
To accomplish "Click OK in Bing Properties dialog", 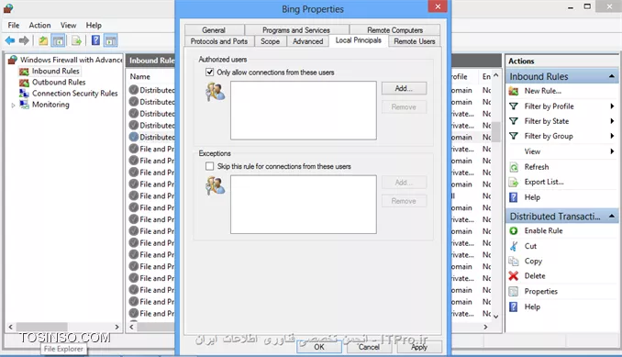I will [x=319, y=347].
